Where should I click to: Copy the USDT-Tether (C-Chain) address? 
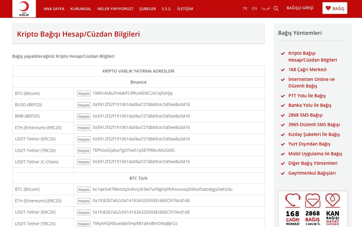pos(84,162)
